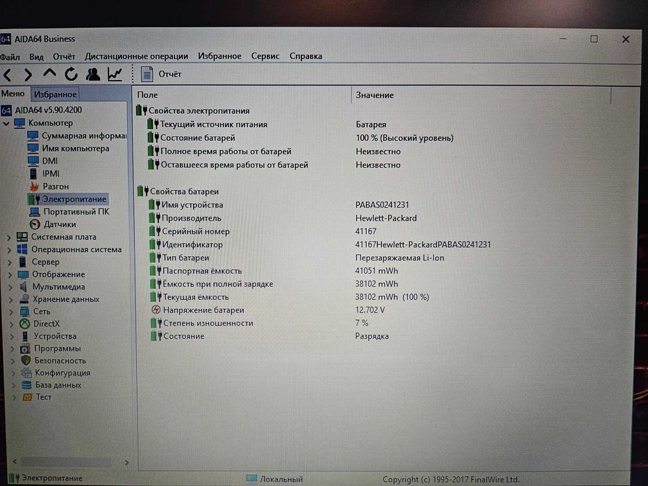Screen dimensions: 648x486
Task: Click the База данных database icon
Action: tap(27, 385)
